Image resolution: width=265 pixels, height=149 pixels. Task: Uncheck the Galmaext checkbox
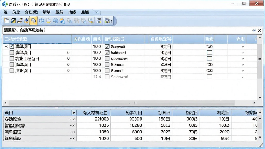pyautogui.click(x=107, y=53)
